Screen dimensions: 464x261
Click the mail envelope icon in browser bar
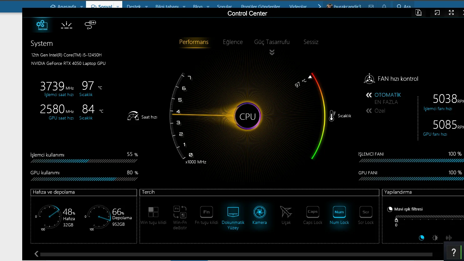pos(371,7)
